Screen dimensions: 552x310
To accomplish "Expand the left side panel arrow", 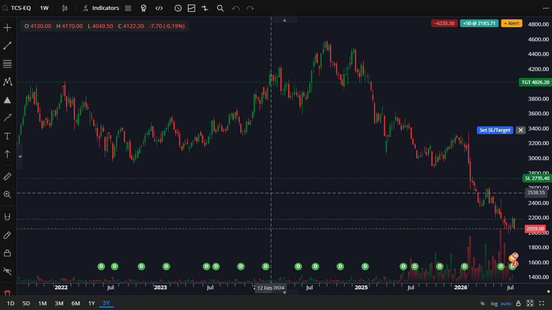I will click(x=19, y=156).
